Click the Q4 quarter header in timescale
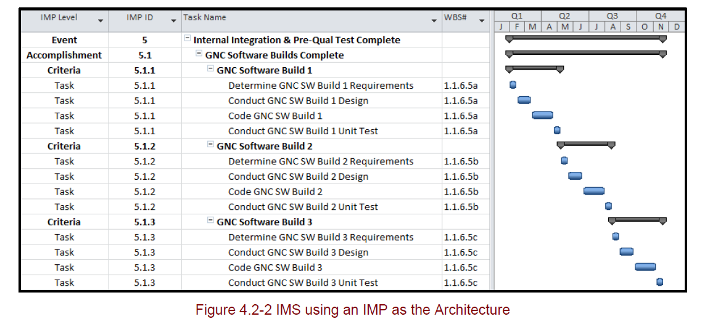This screenshot has height=327, width=718. [660, 15]
